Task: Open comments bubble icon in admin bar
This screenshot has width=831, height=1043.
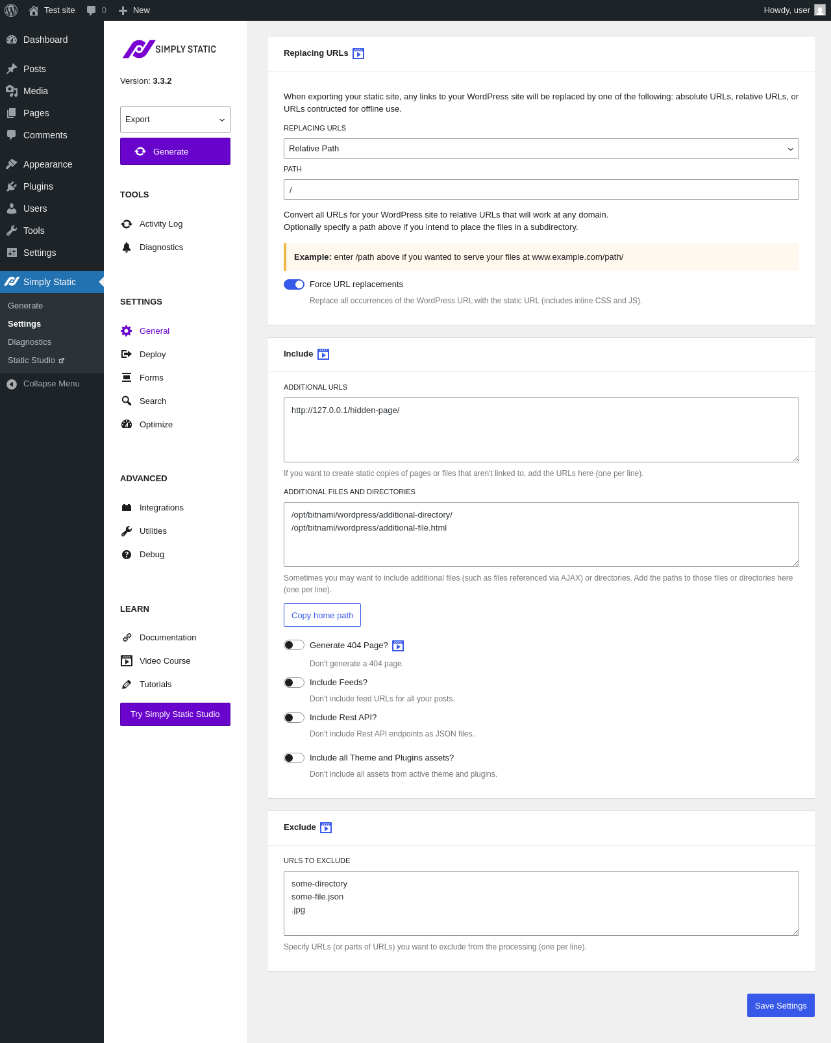Action: tap(92, 10)
